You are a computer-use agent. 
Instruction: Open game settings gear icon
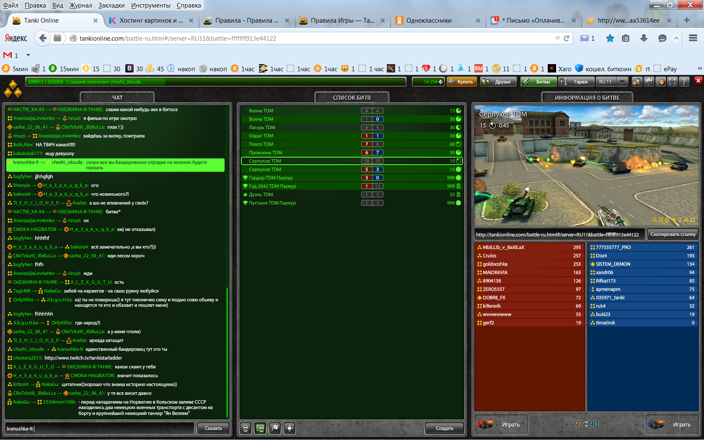pos(649,82)
